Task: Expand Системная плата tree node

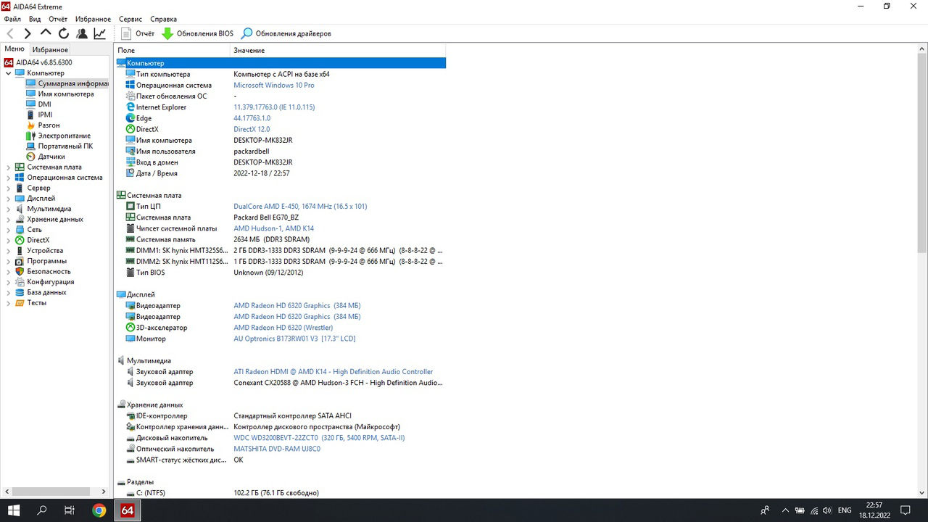Action: (x=9, y=167)
